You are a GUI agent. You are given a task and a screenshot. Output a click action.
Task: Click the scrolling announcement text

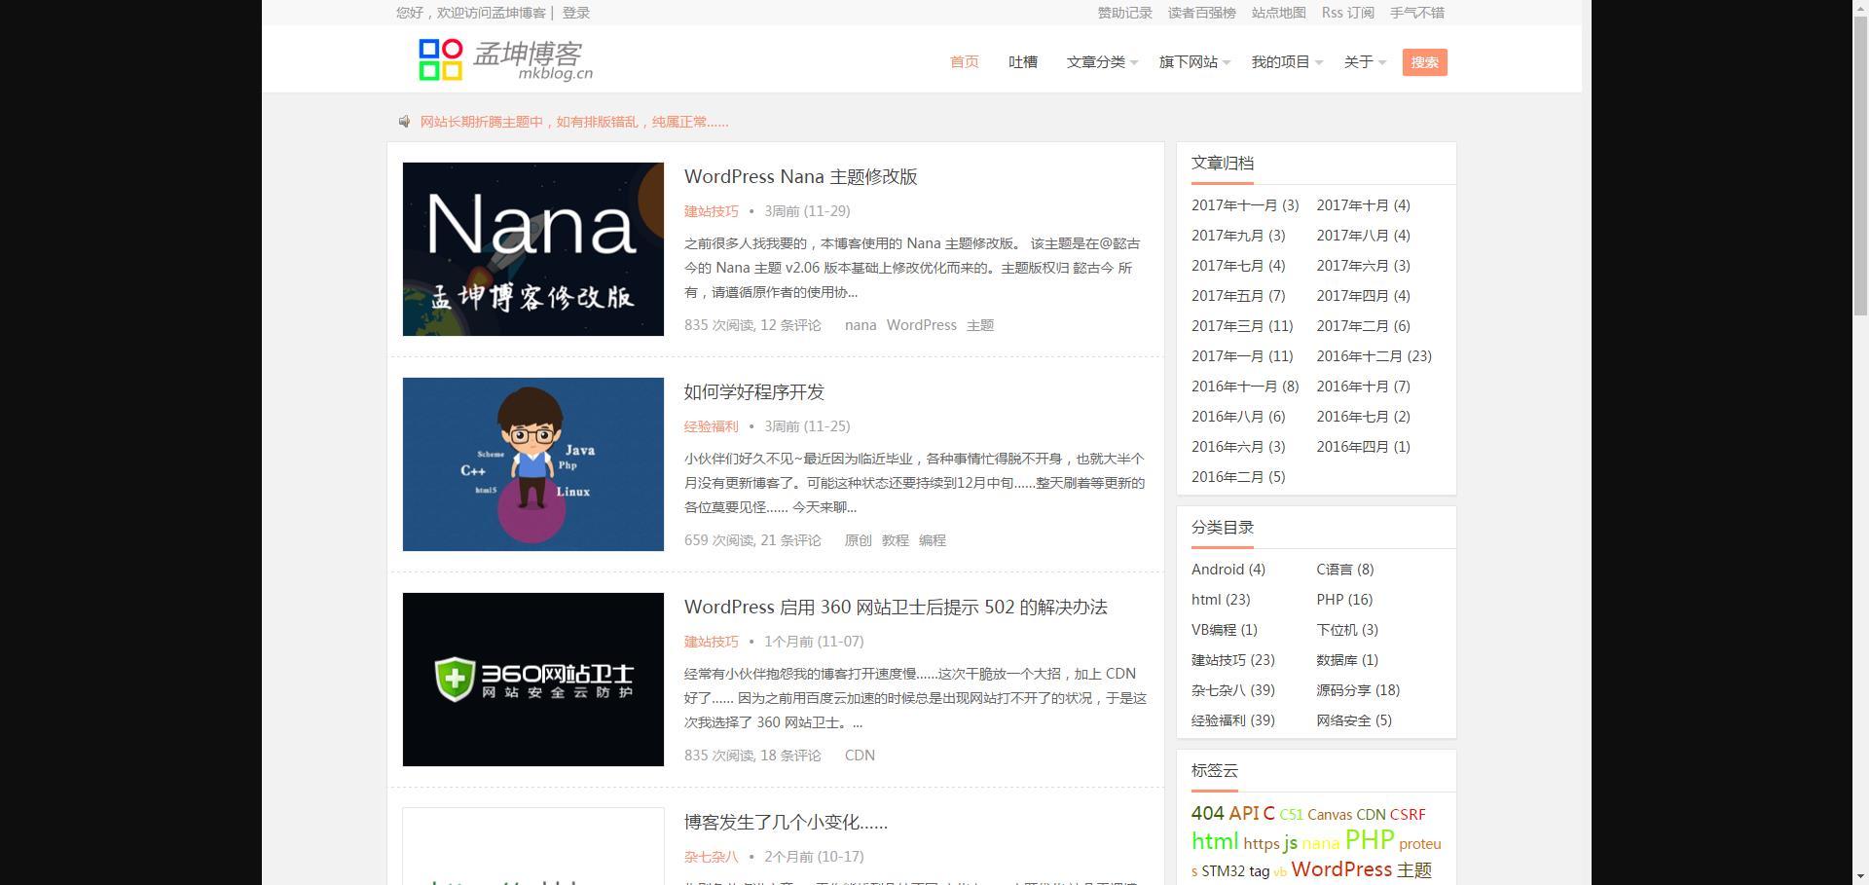pos(573,122)
